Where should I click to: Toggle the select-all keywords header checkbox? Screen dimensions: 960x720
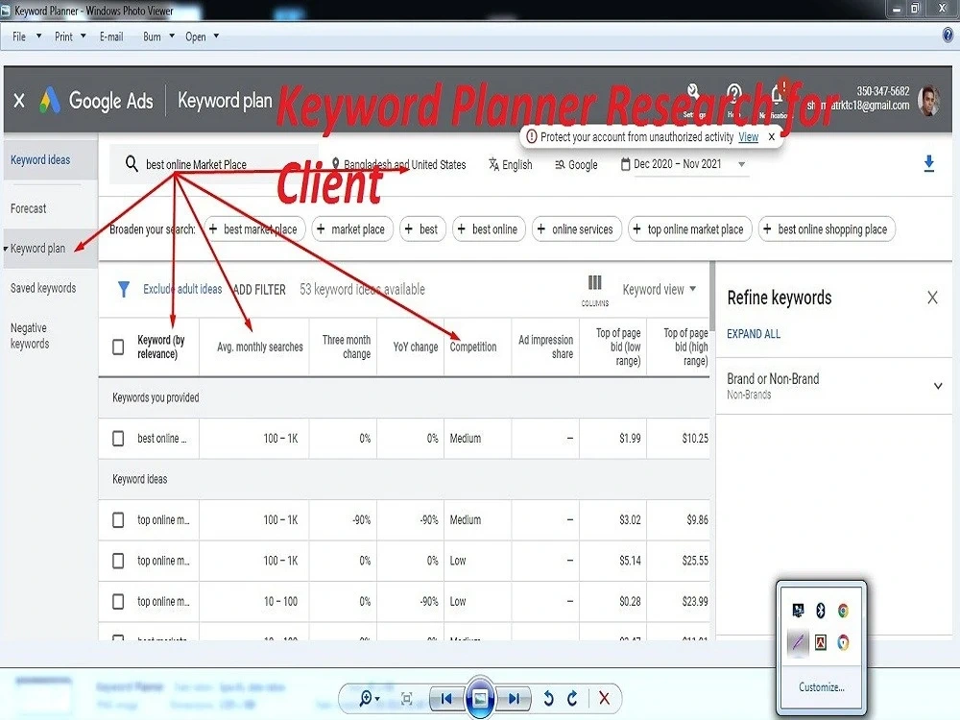pos(118,348)
